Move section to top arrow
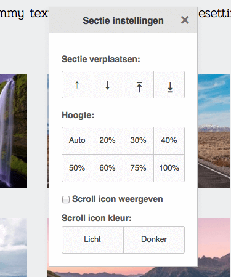This screenshot has height=277, width=231. pyautogui.click(x=139, y=85)
